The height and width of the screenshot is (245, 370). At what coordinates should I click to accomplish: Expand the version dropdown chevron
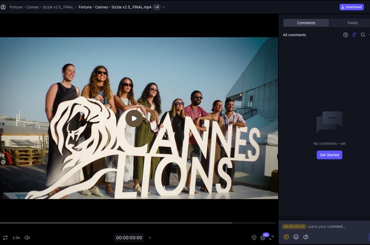pyautogui.click(x=164, y=7)
